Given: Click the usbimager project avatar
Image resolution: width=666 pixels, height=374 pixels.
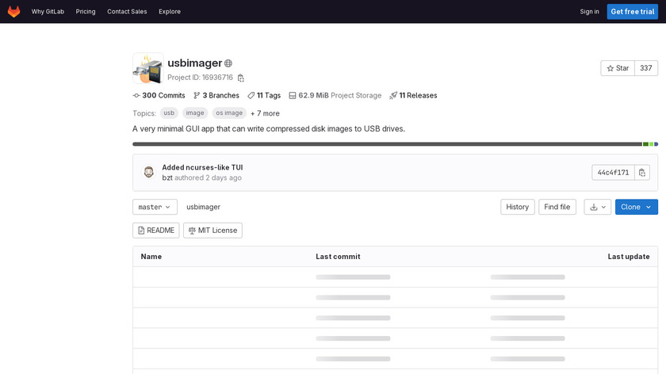Looking at the screenshot, I should point(147,68).
